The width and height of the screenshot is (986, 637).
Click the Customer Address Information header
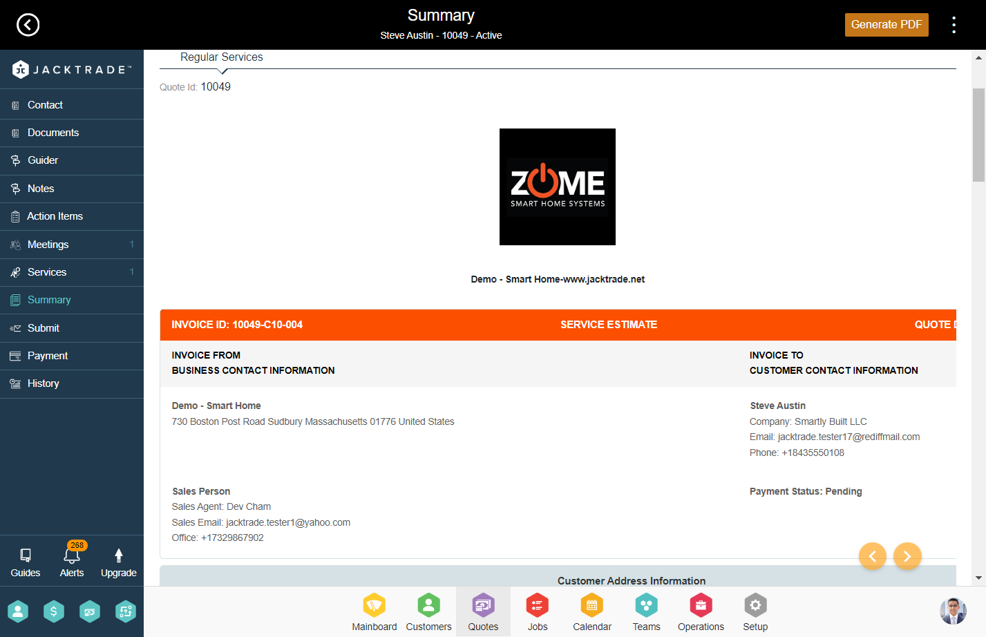pos(632,580)
